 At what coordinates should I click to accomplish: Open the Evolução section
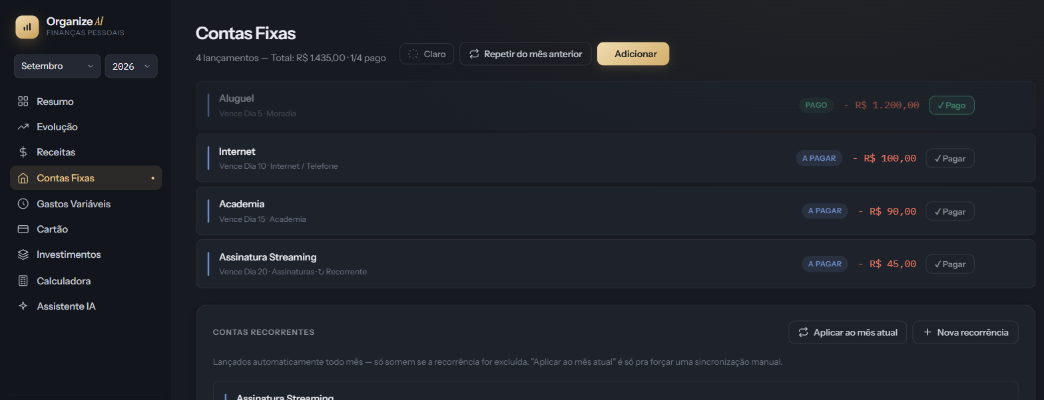pos(86,127)
